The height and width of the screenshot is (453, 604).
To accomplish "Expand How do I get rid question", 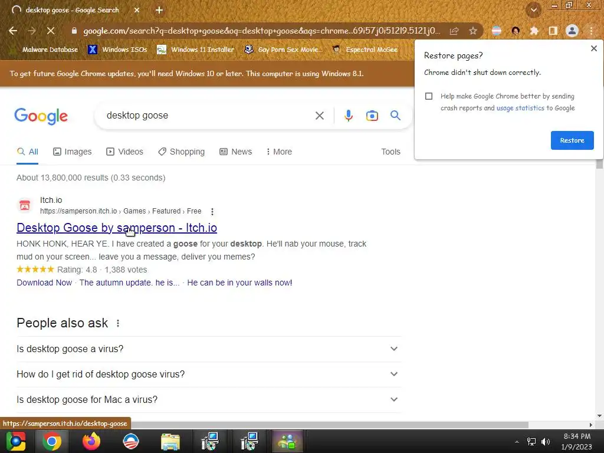I will click(x=209, y=375).
